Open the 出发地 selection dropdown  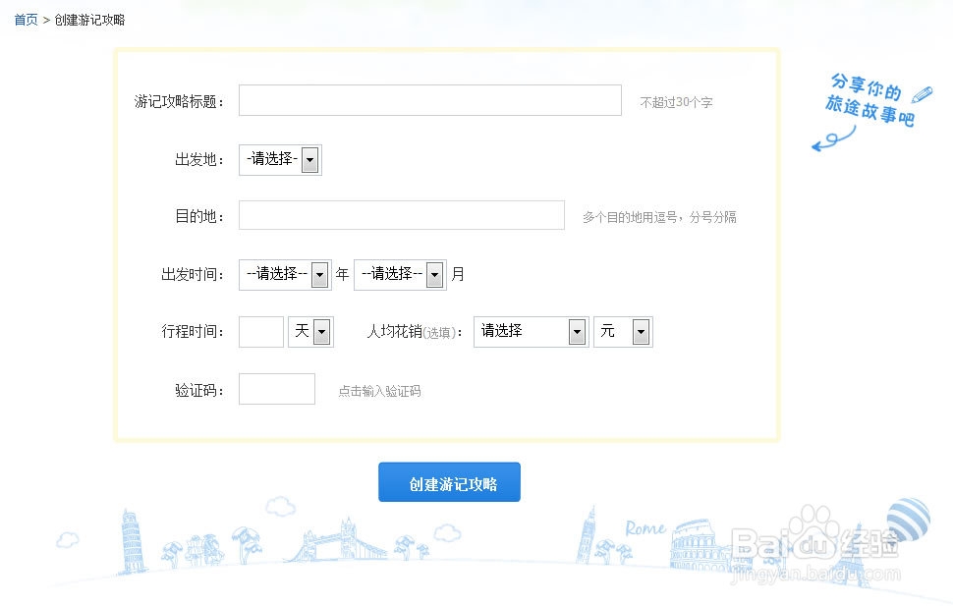pos(280,159)
